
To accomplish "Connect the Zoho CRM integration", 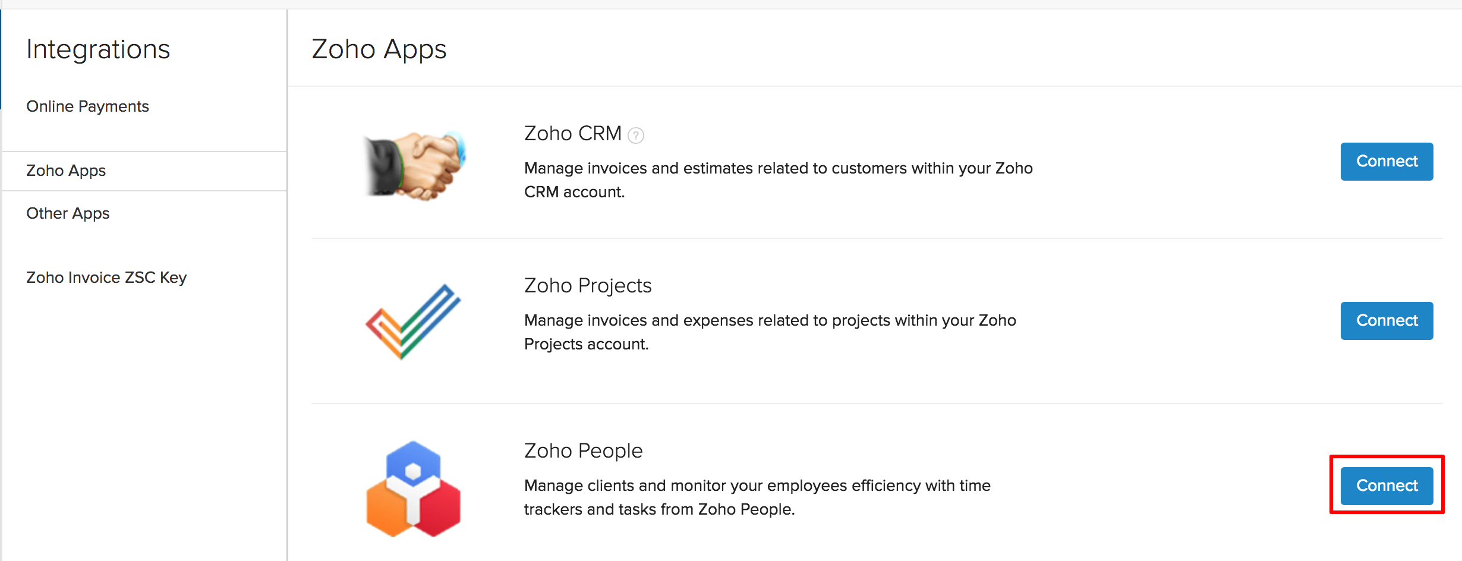I will pyautogui.click(x=1387, y=161).
